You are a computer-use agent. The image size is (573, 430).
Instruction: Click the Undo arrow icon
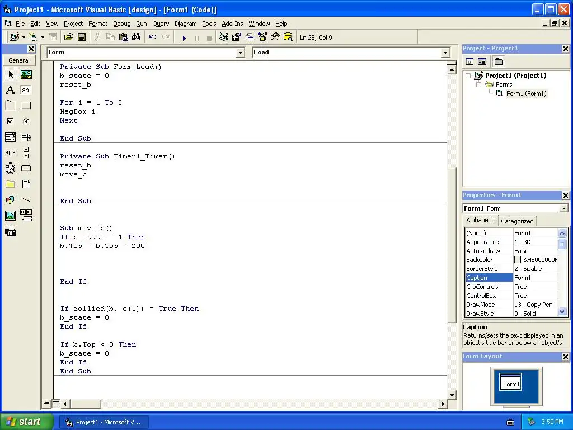coord(153,38)
